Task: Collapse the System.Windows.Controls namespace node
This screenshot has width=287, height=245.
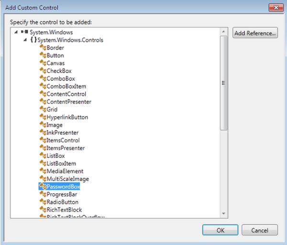Action: (25, 40)
